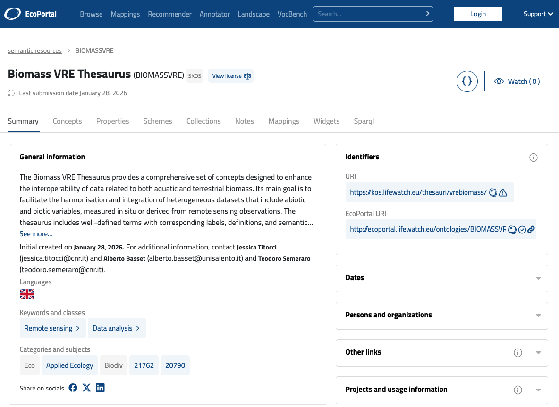Click the chain link icon after EcoPortal URI
Screen dimensions: 559x407
531,230
